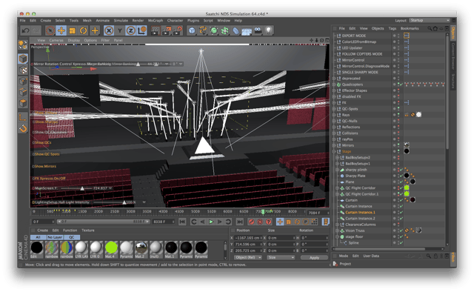The width and height of the screenshot is (474, 292).
Task: Click Render View clapperboard icon
Action: coord(155,30)
